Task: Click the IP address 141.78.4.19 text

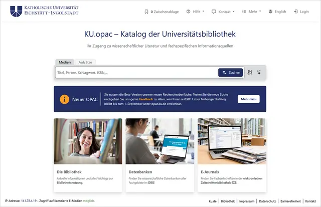Action: coord(29,201)
